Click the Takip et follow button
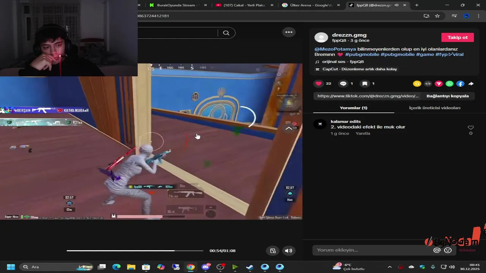The height and width of the screenshot is (273, 486). [x=458, y=37]
